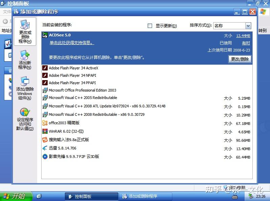The height and width of the screenshot is (201, 270).
Task: Click the 有时 usage frequency link
Action: [x=246, y=43]
